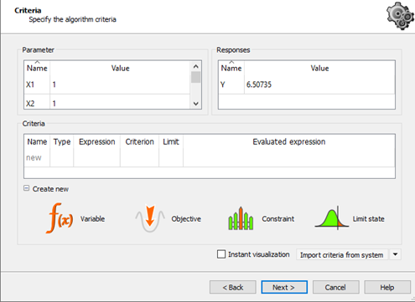Click the Evaluated expression column header

(x=289, y=141)
